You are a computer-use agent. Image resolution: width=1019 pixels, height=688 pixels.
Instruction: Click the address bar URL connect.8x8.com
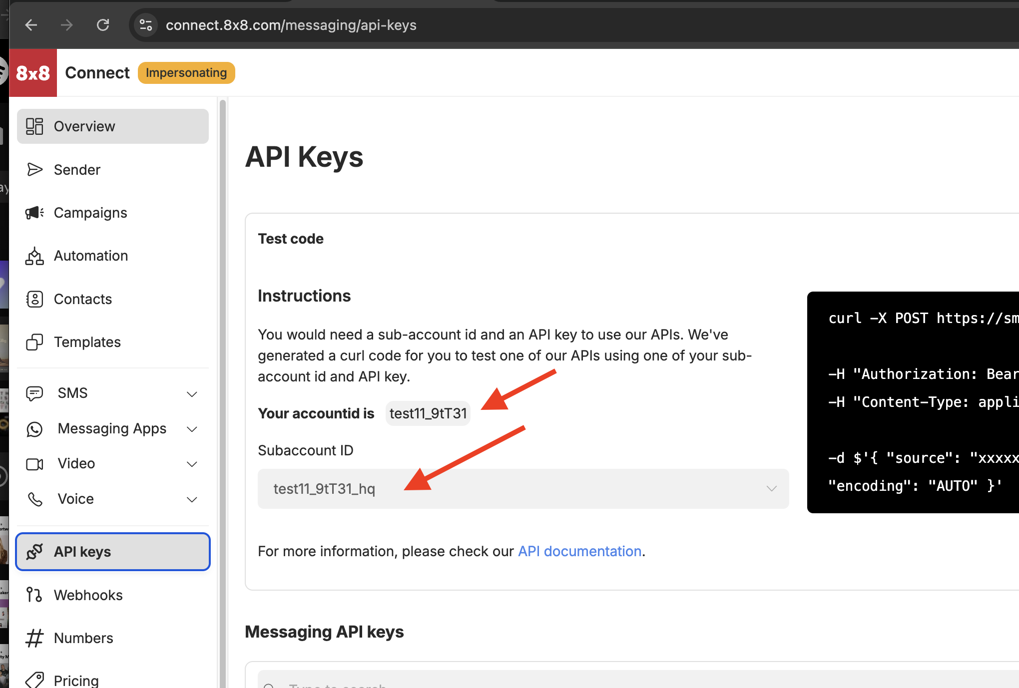coord(291,25)
